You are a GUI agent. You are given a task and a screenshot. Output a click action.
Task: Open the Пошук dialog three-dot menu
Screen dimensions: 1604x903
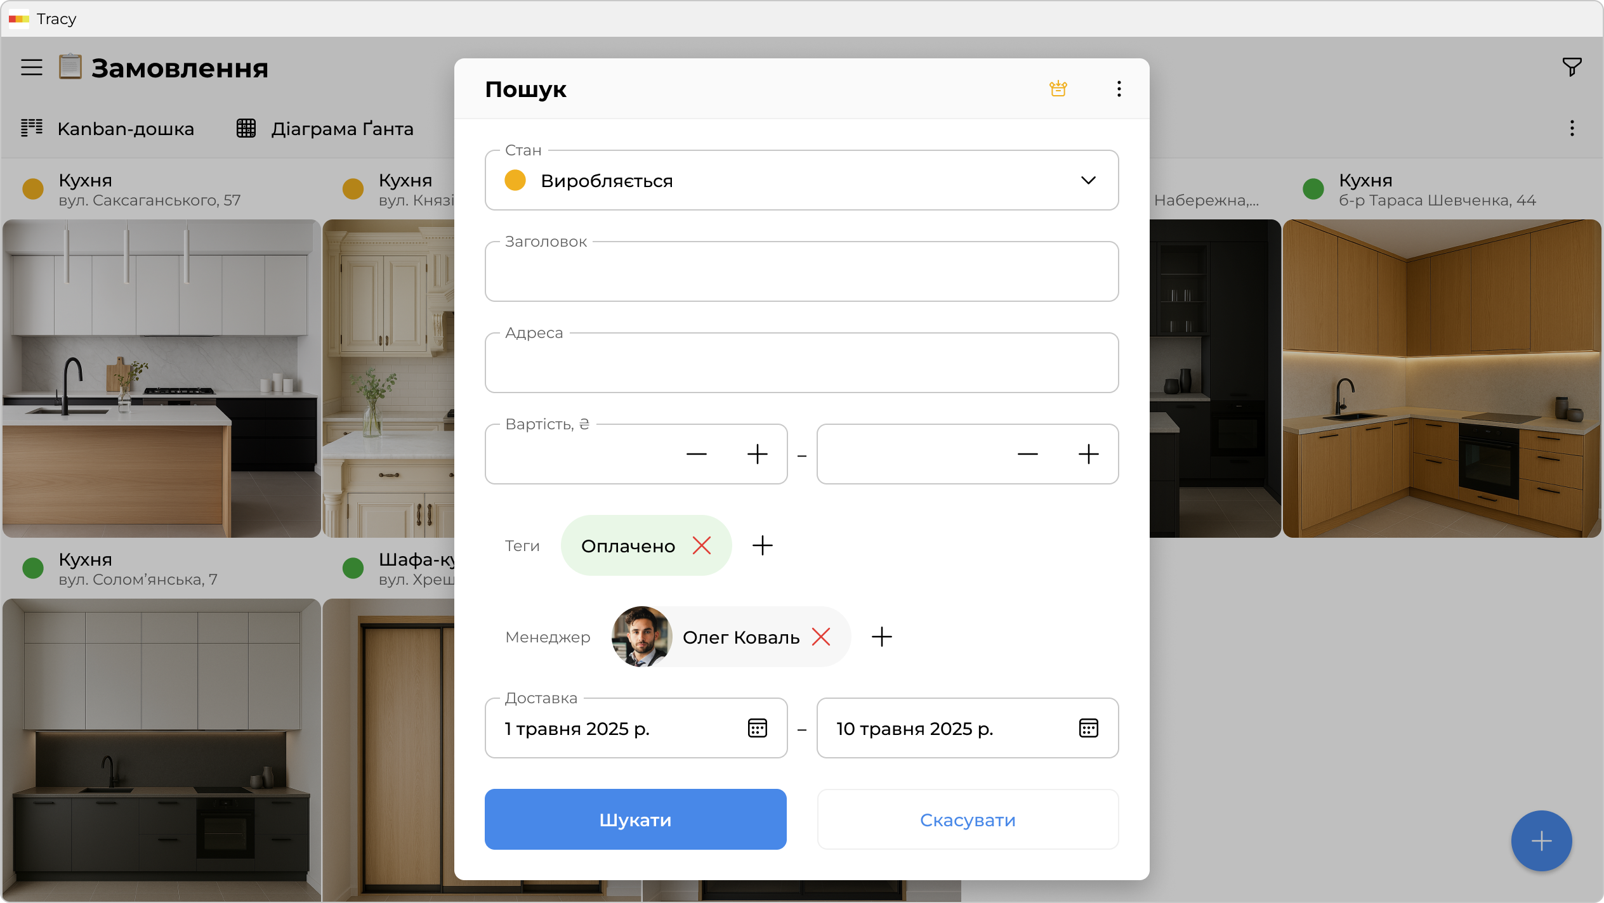click(1119, 89)
